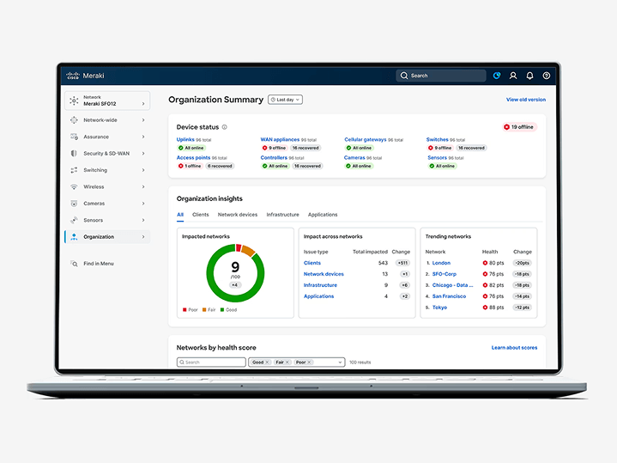Expand the Wireless menu chevron
The image size is (617, 463).
point(143,186)
